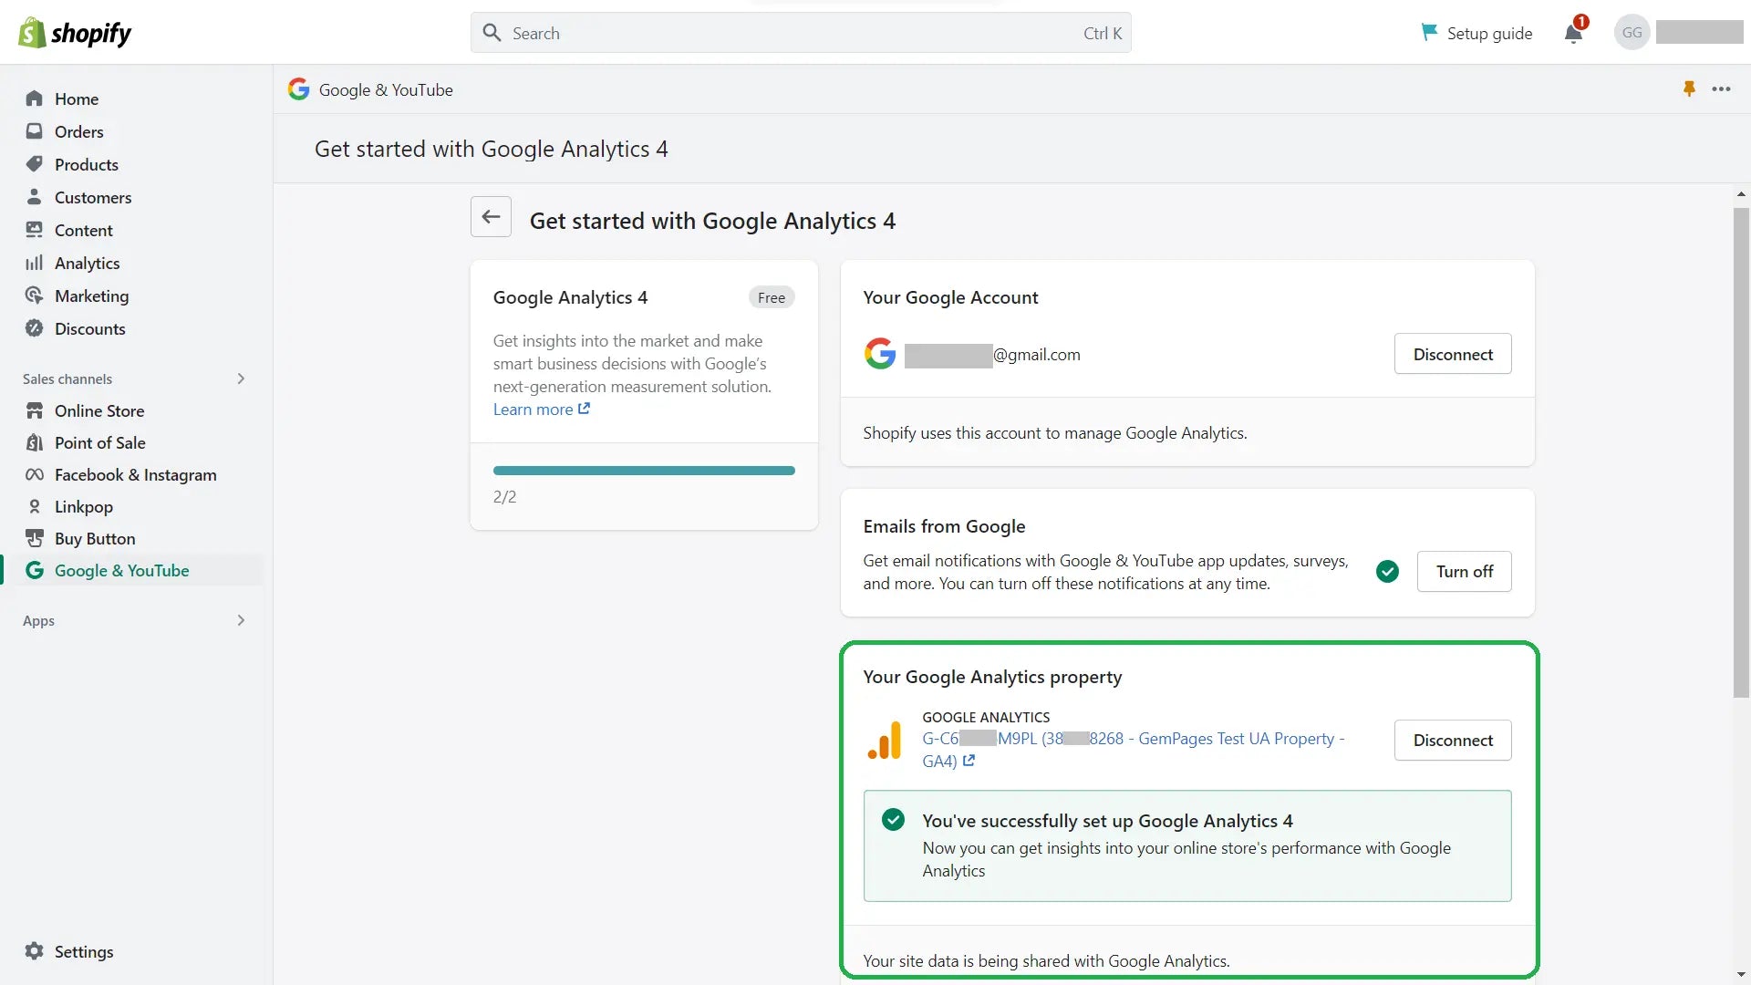Click the vertical scrollbar thumb
The image size is (1751, 985).
point(1741,452)
